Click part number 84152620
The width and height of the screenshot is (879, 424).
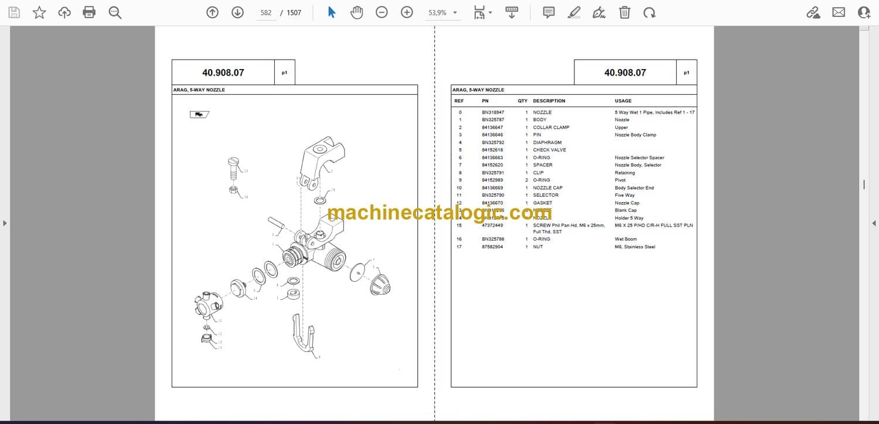point(492,165)
